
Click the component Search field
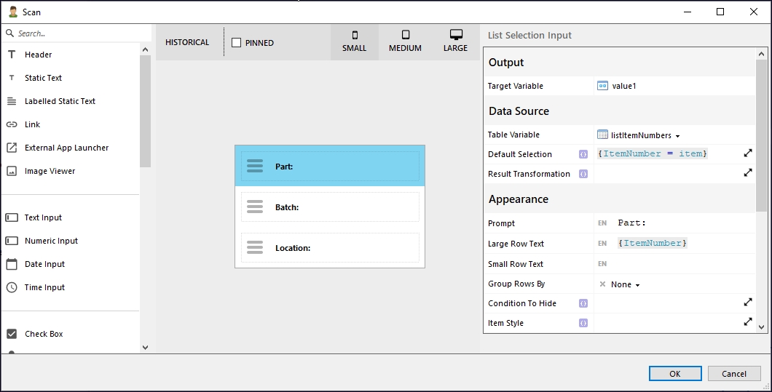pyautogui.click(x=73, y=33)
